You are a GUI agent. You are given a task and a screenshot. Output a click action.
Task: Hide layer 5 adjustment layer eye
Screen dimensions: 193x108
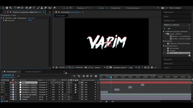(x=2, y=92)
